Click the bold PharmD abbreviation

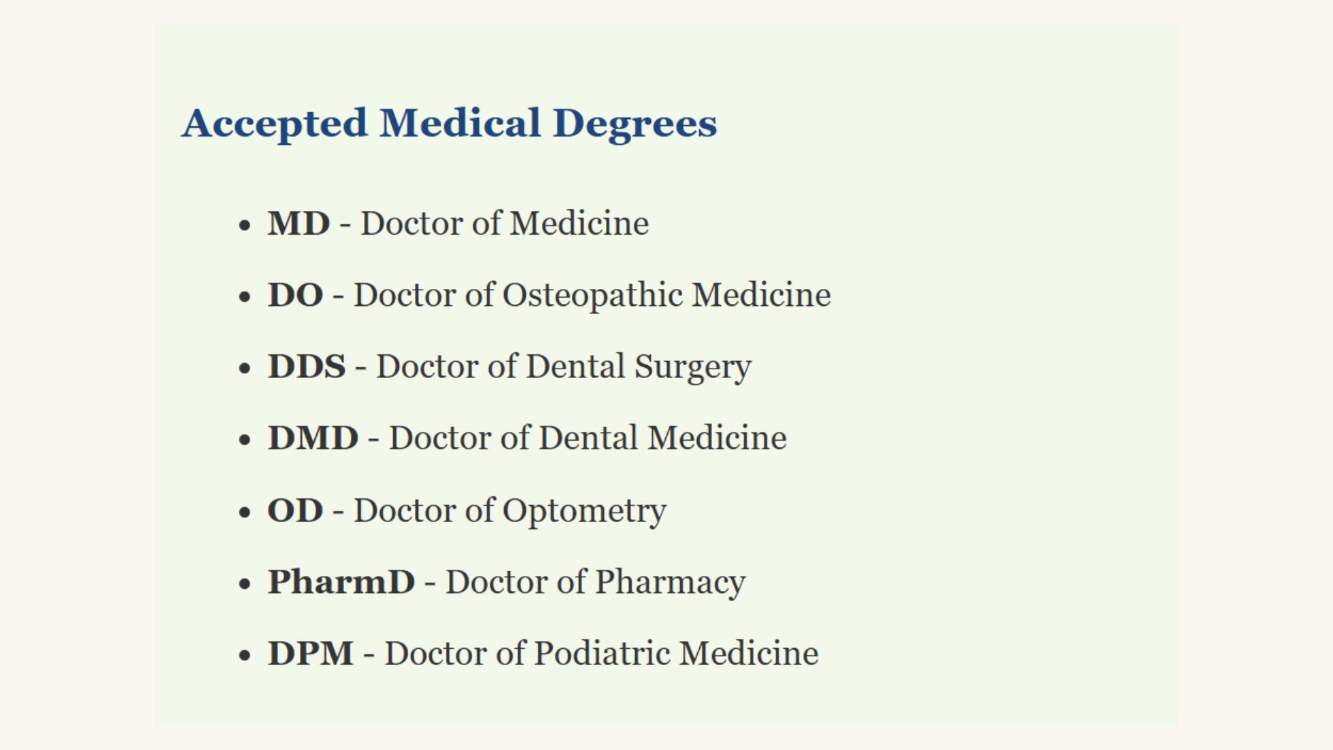(341, 582)
